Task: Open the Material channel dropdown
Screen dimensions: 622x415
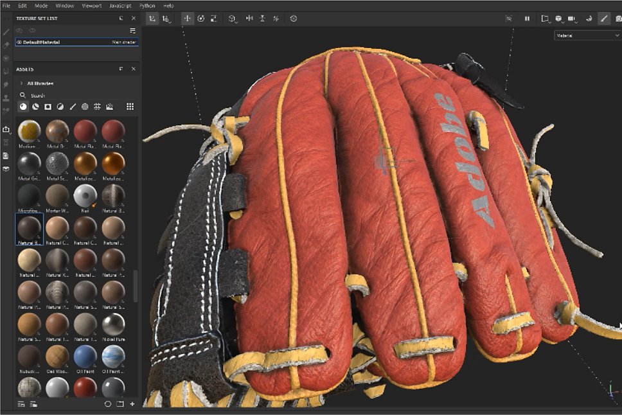Action: tap(587, 35)
